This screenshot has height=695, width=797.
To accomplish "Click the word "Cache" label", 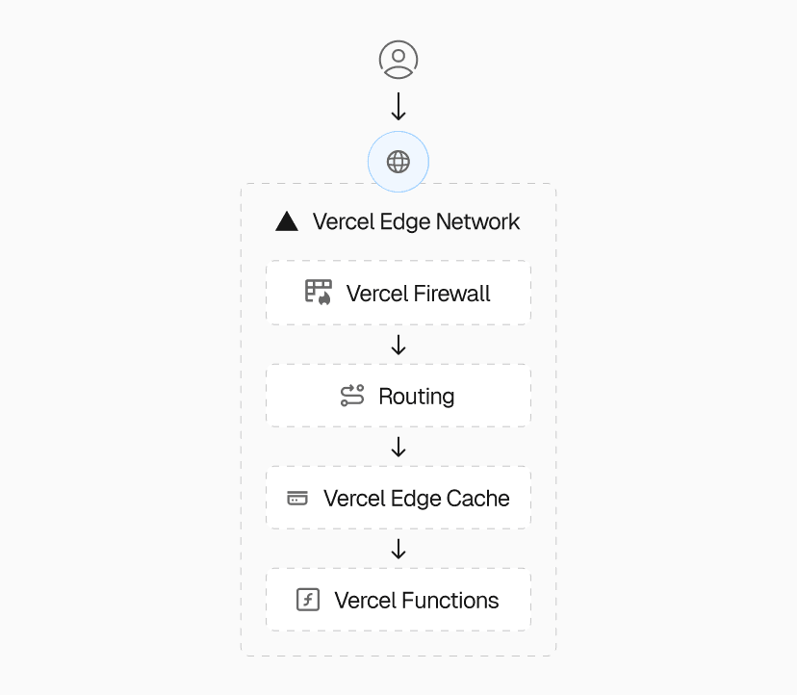I will [477, 499].
